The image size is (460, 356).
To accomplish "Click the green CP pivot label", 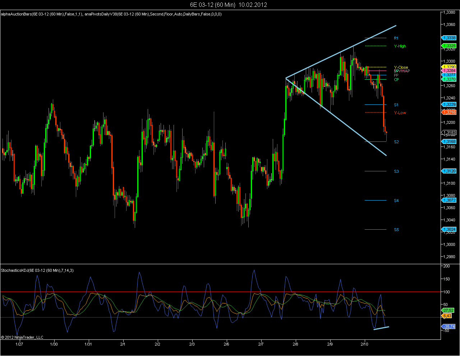I will tap(396, 80).
